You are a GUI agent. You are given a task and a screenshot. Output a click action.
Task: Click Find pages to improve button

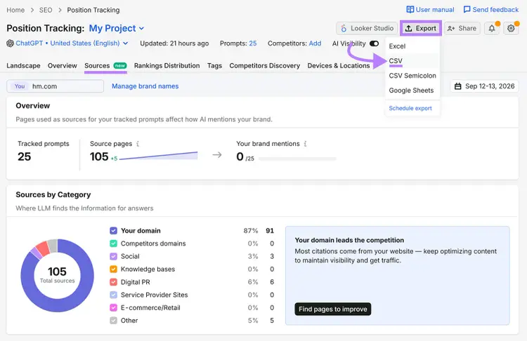point(333,309)
